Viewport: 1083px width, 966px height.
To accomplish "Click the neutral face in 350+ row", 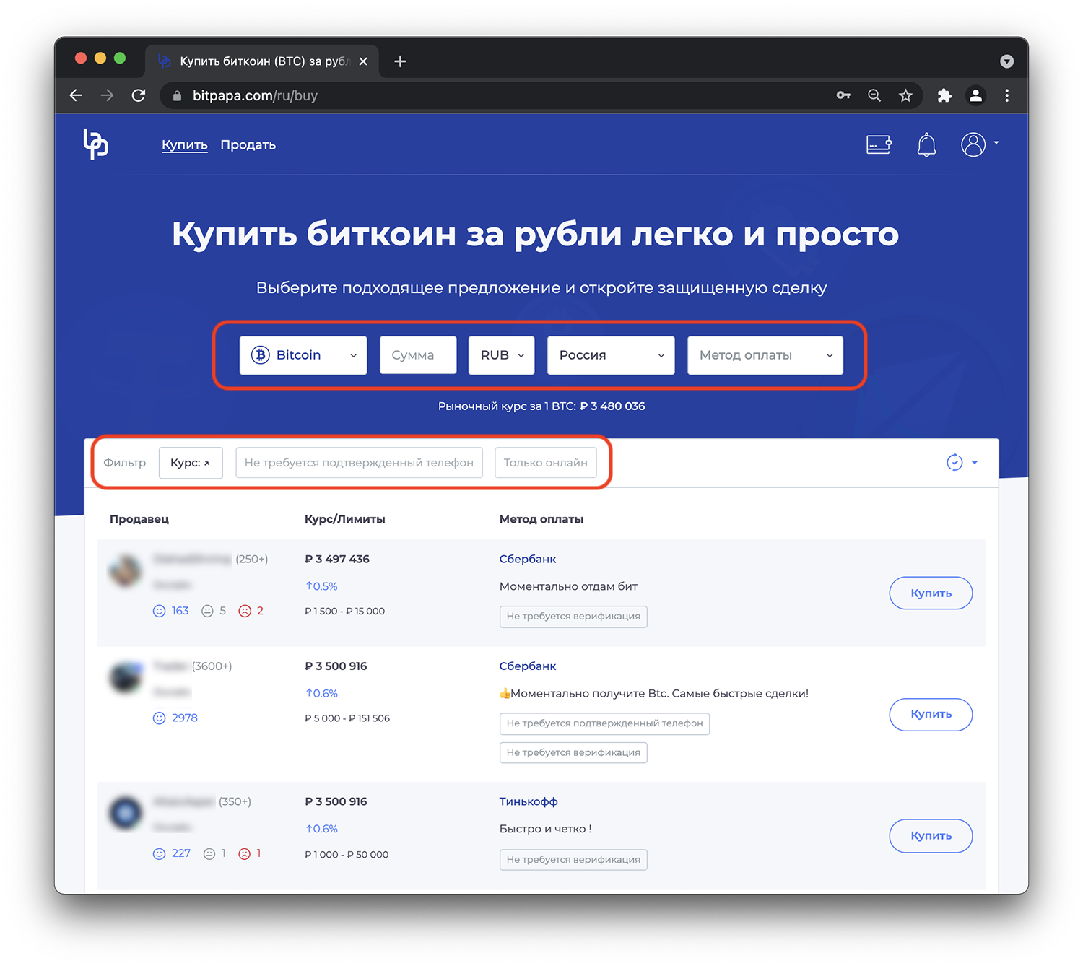I will tap(209, 853).
